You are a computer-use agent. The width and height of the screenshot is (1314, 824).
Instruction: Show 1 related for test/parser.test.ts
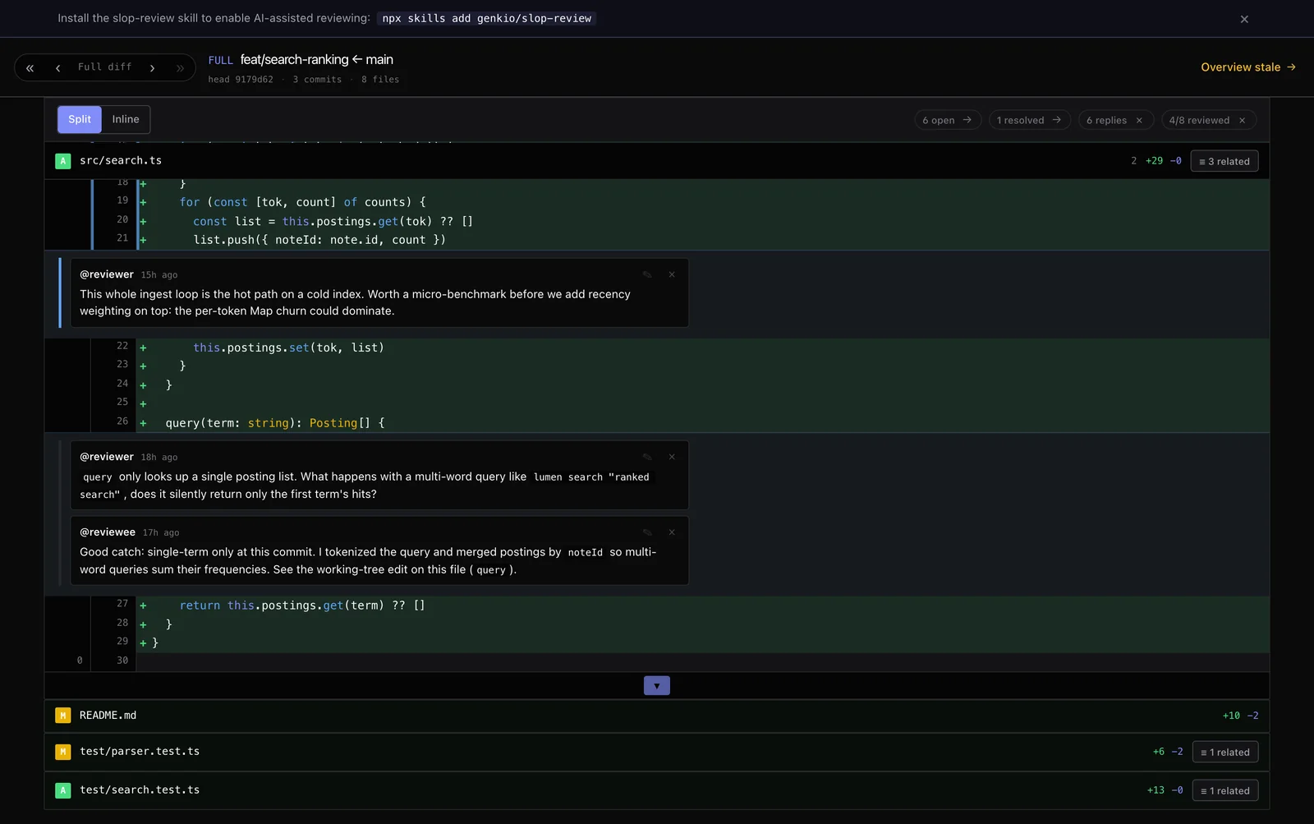(x=1224, y=753)
